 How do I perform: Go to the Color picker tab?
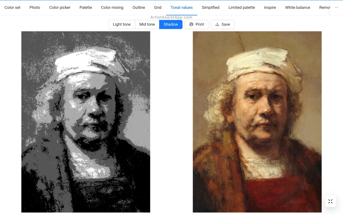60,7
